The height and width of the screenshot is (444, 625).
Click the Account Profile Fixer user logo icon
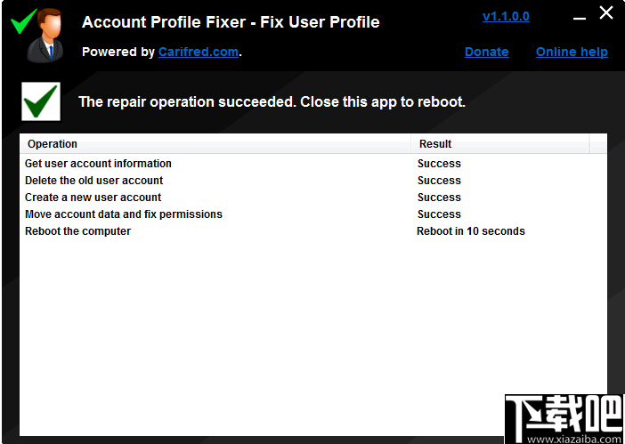click(x=38, y=35)
